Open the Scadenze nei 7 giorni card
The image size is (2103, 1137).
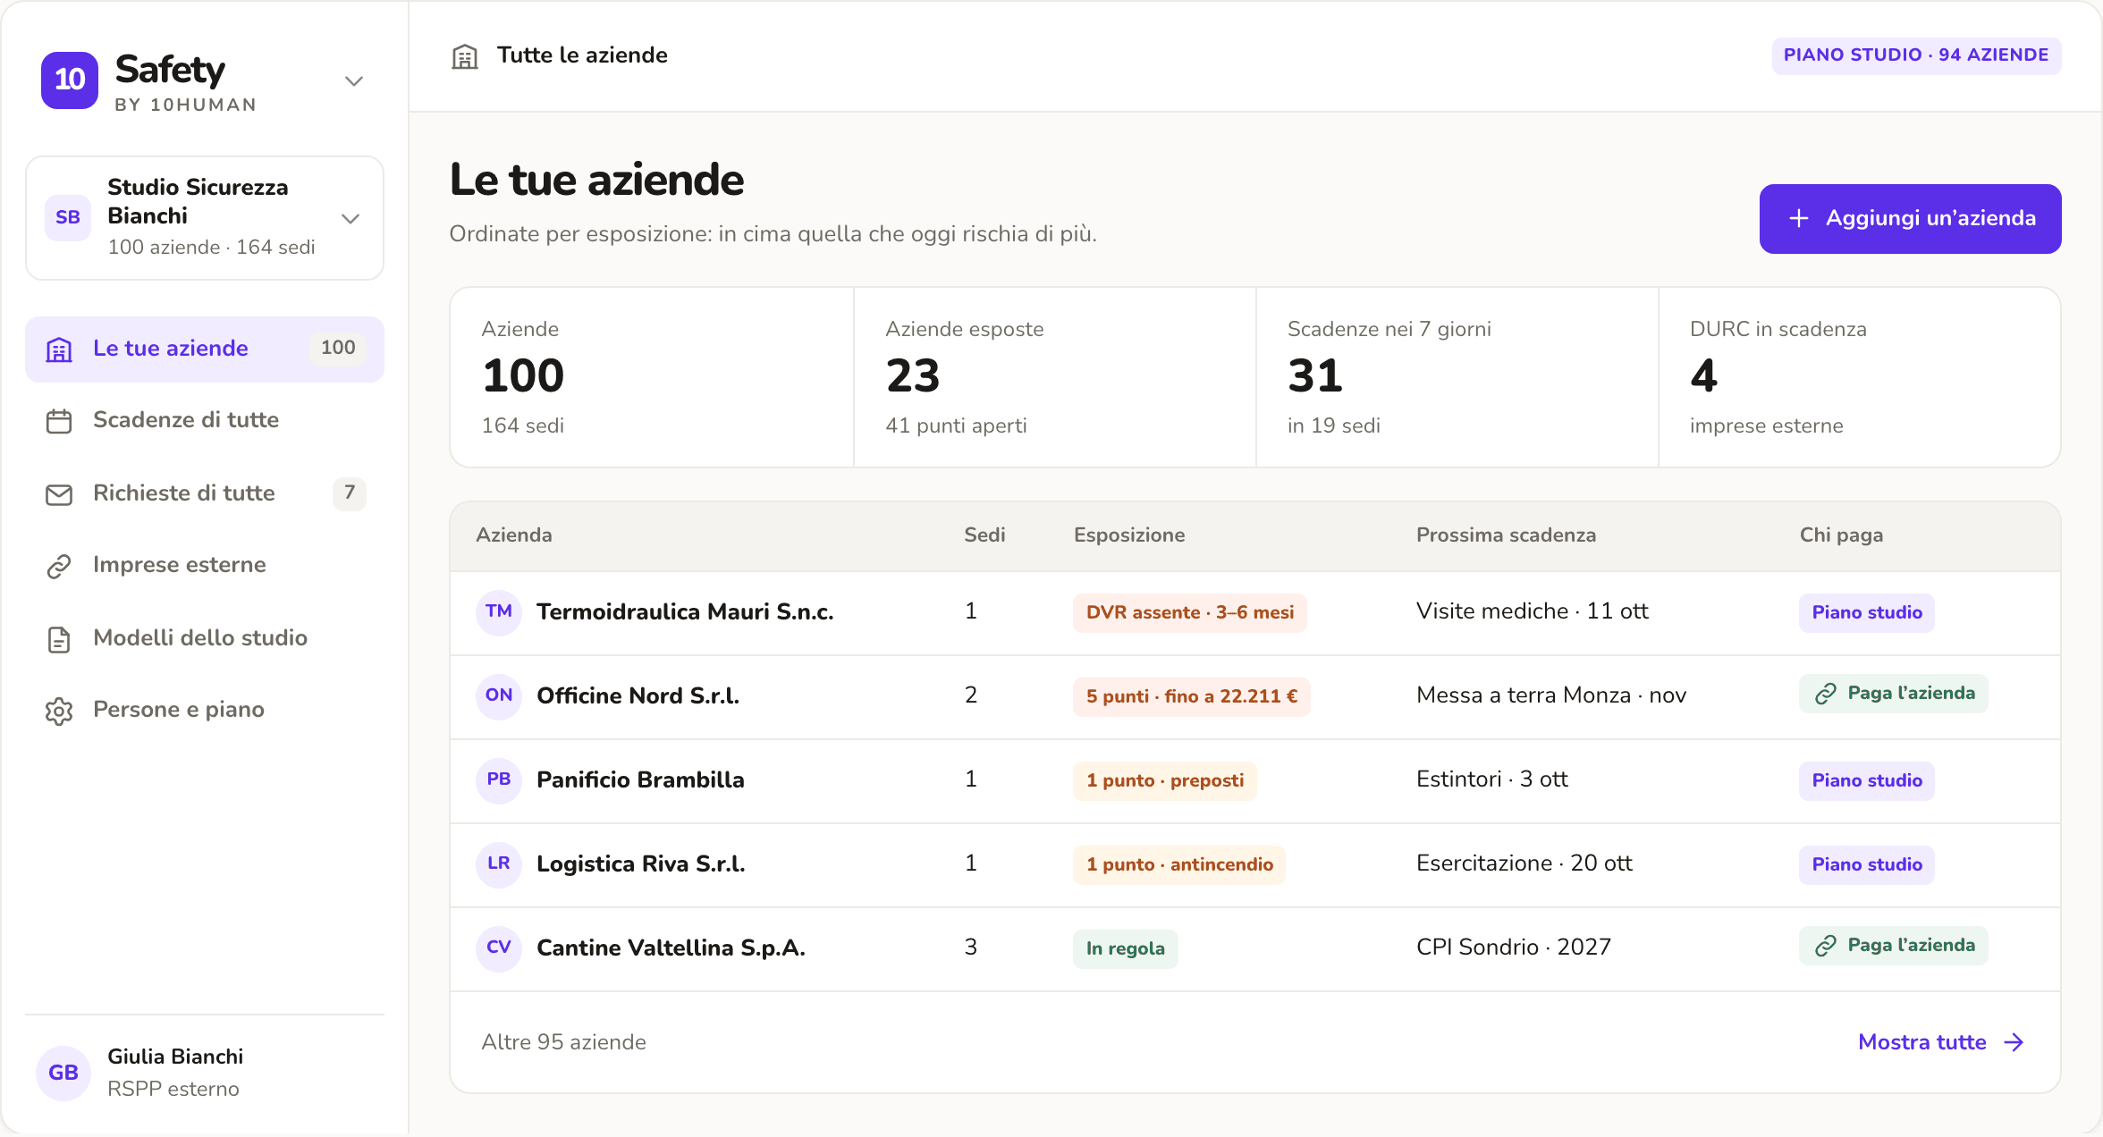(x=1457, y=377)
